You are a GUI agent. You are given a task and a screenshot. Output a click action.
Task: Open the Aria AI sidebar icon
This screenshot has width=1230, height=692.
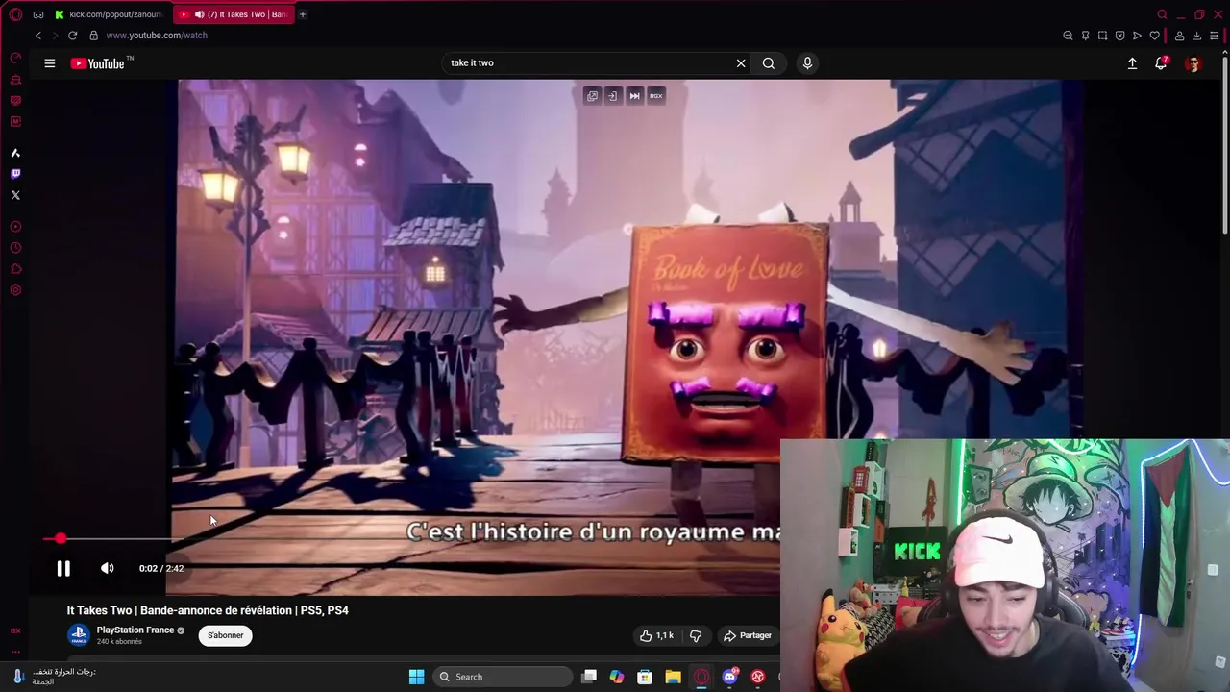(15, 153)
